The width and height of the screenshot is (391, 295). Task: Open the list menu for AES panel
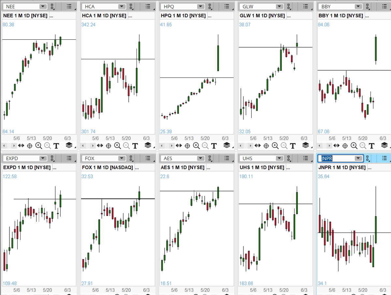(x=226, y=159)
